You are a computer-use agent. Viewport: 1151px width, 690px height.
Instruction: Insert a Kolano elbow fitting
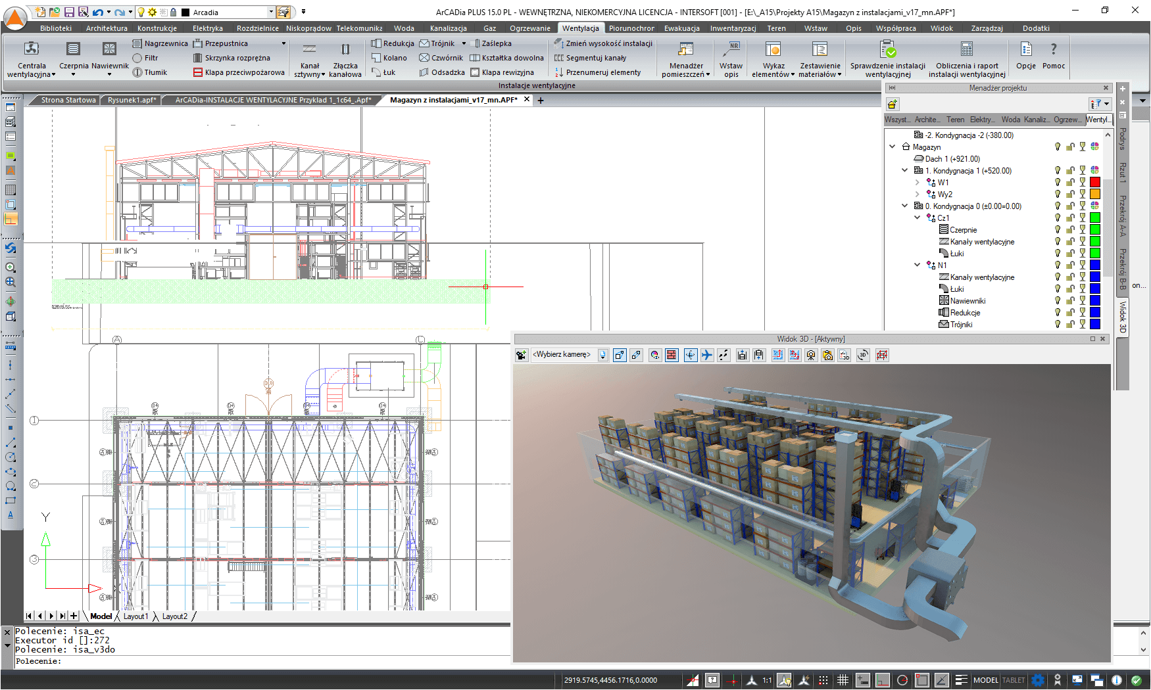click(389, 58)
